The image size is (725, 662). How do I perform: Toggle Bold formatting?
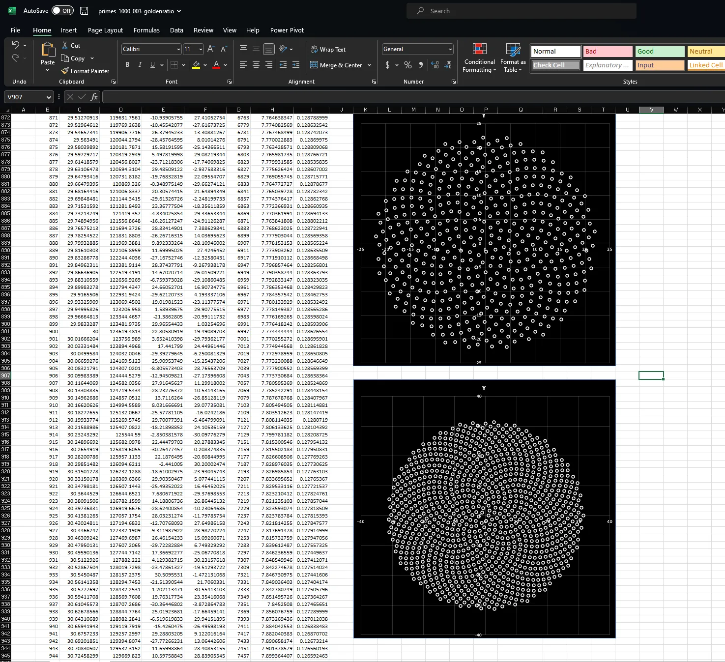127,65
